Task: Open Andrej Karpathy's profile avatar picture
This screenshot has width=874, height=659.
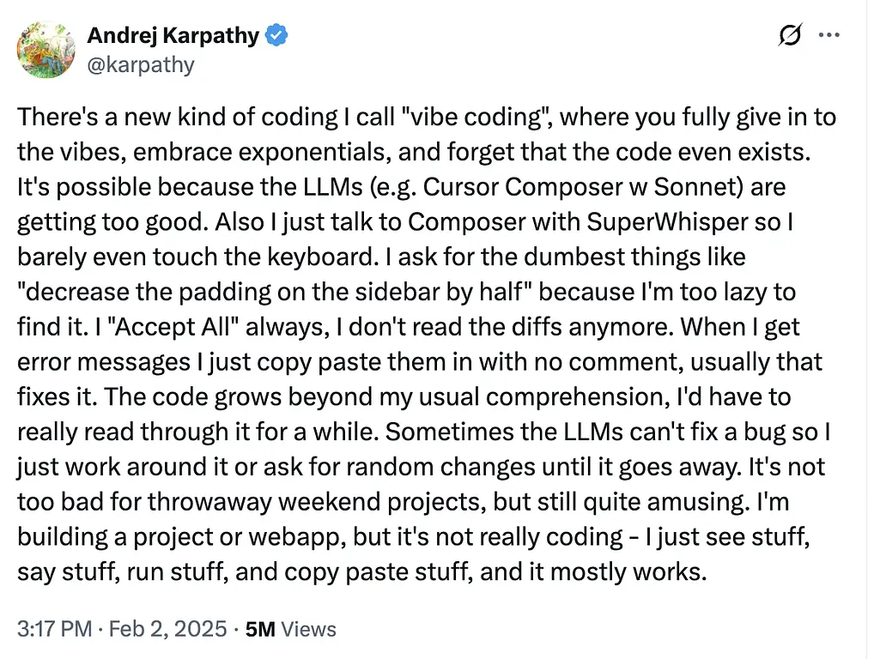Action: [46, 49]
